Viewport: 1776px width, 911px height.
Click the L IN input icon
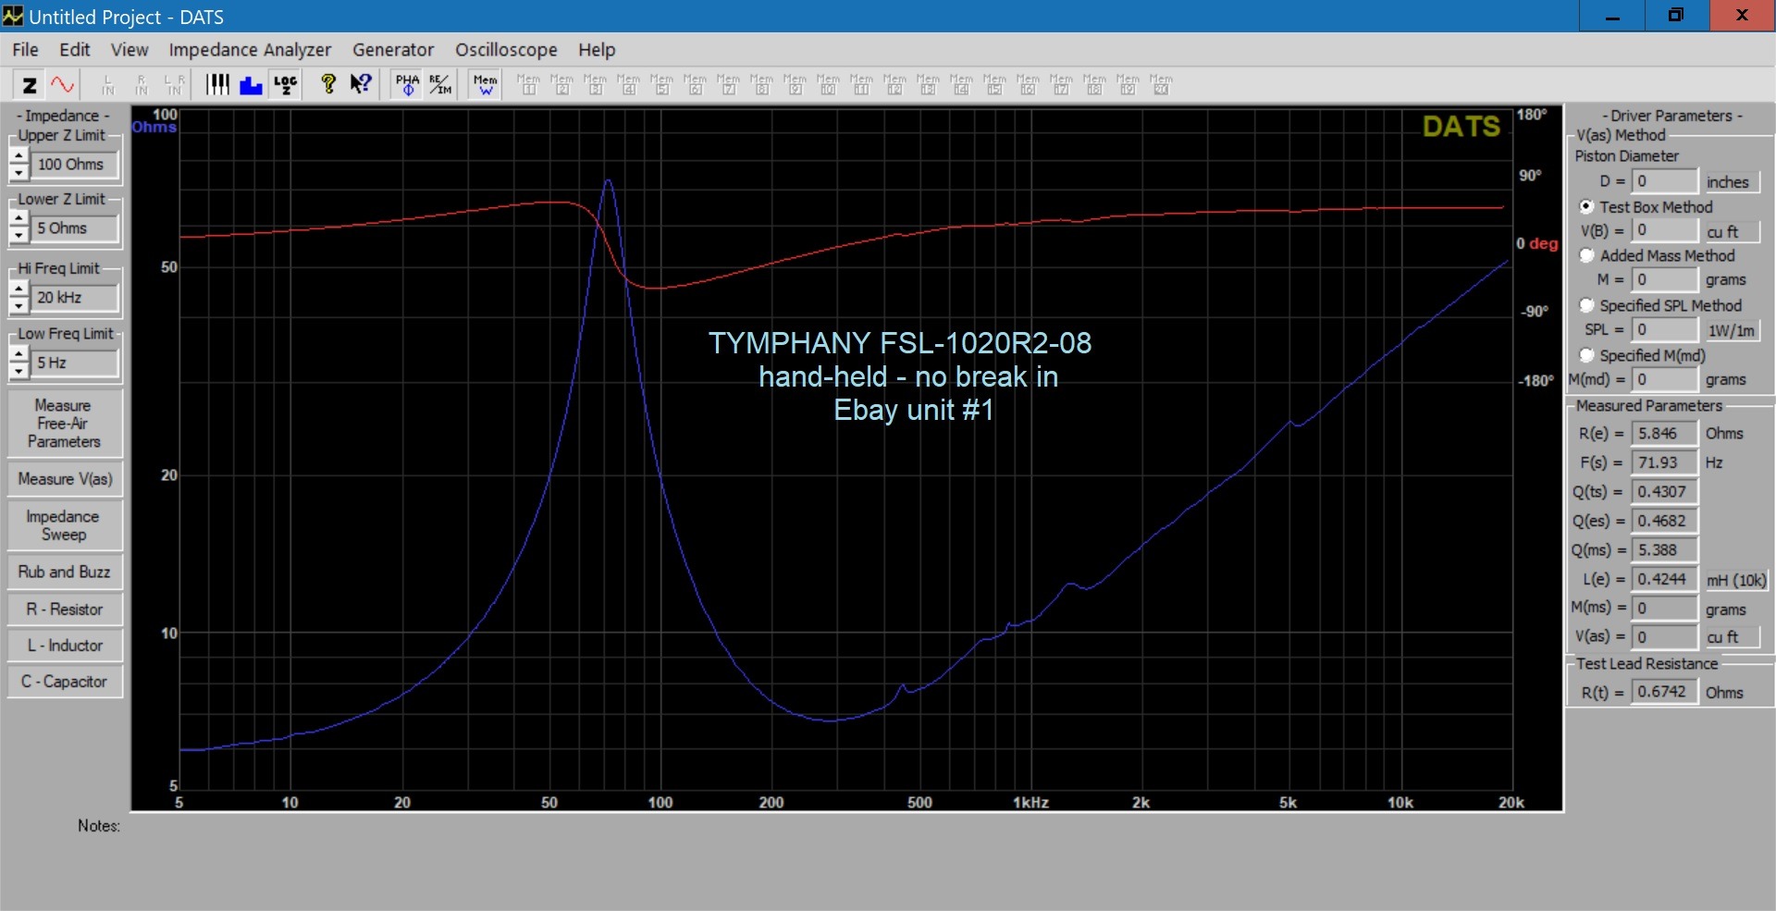pyautogui.click(x=108, y=85)
